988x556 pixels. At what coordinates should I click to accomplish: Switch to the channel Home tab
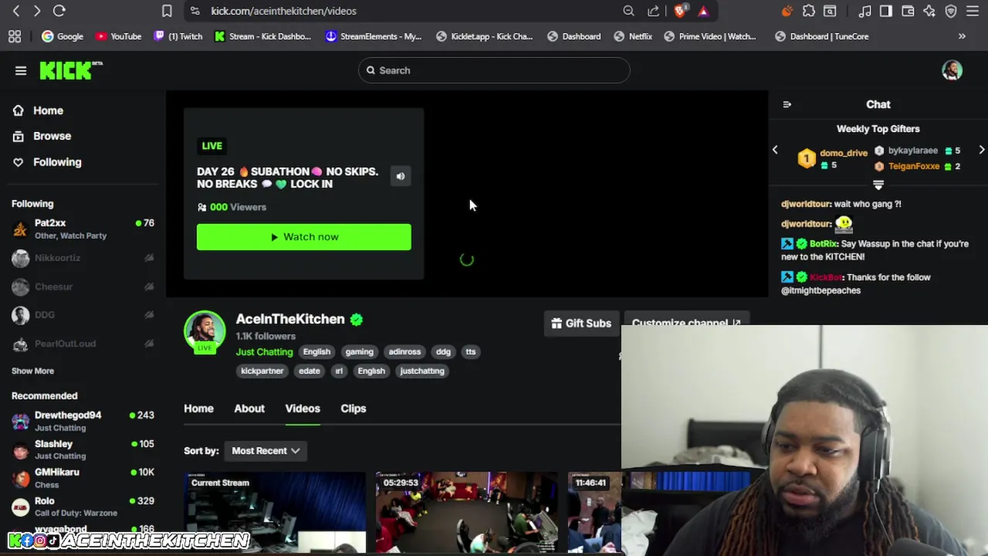coord(198,409)
